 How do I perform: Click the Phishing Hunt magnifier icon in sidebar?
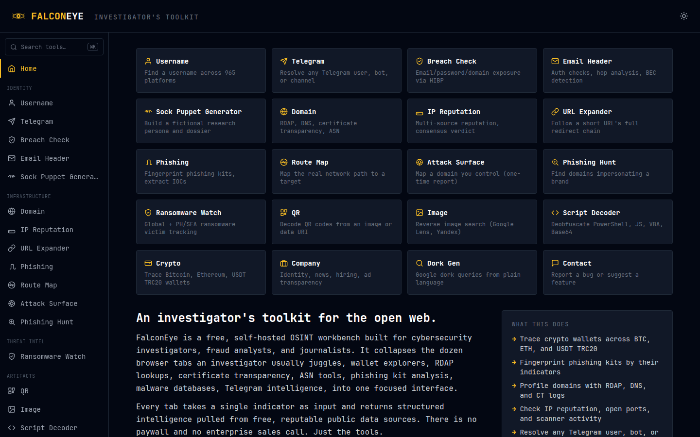tap(12, 322)
